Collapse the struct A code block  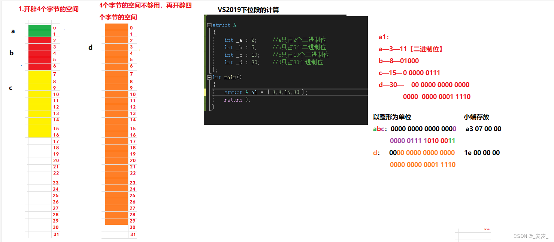(x=209, y=25)
